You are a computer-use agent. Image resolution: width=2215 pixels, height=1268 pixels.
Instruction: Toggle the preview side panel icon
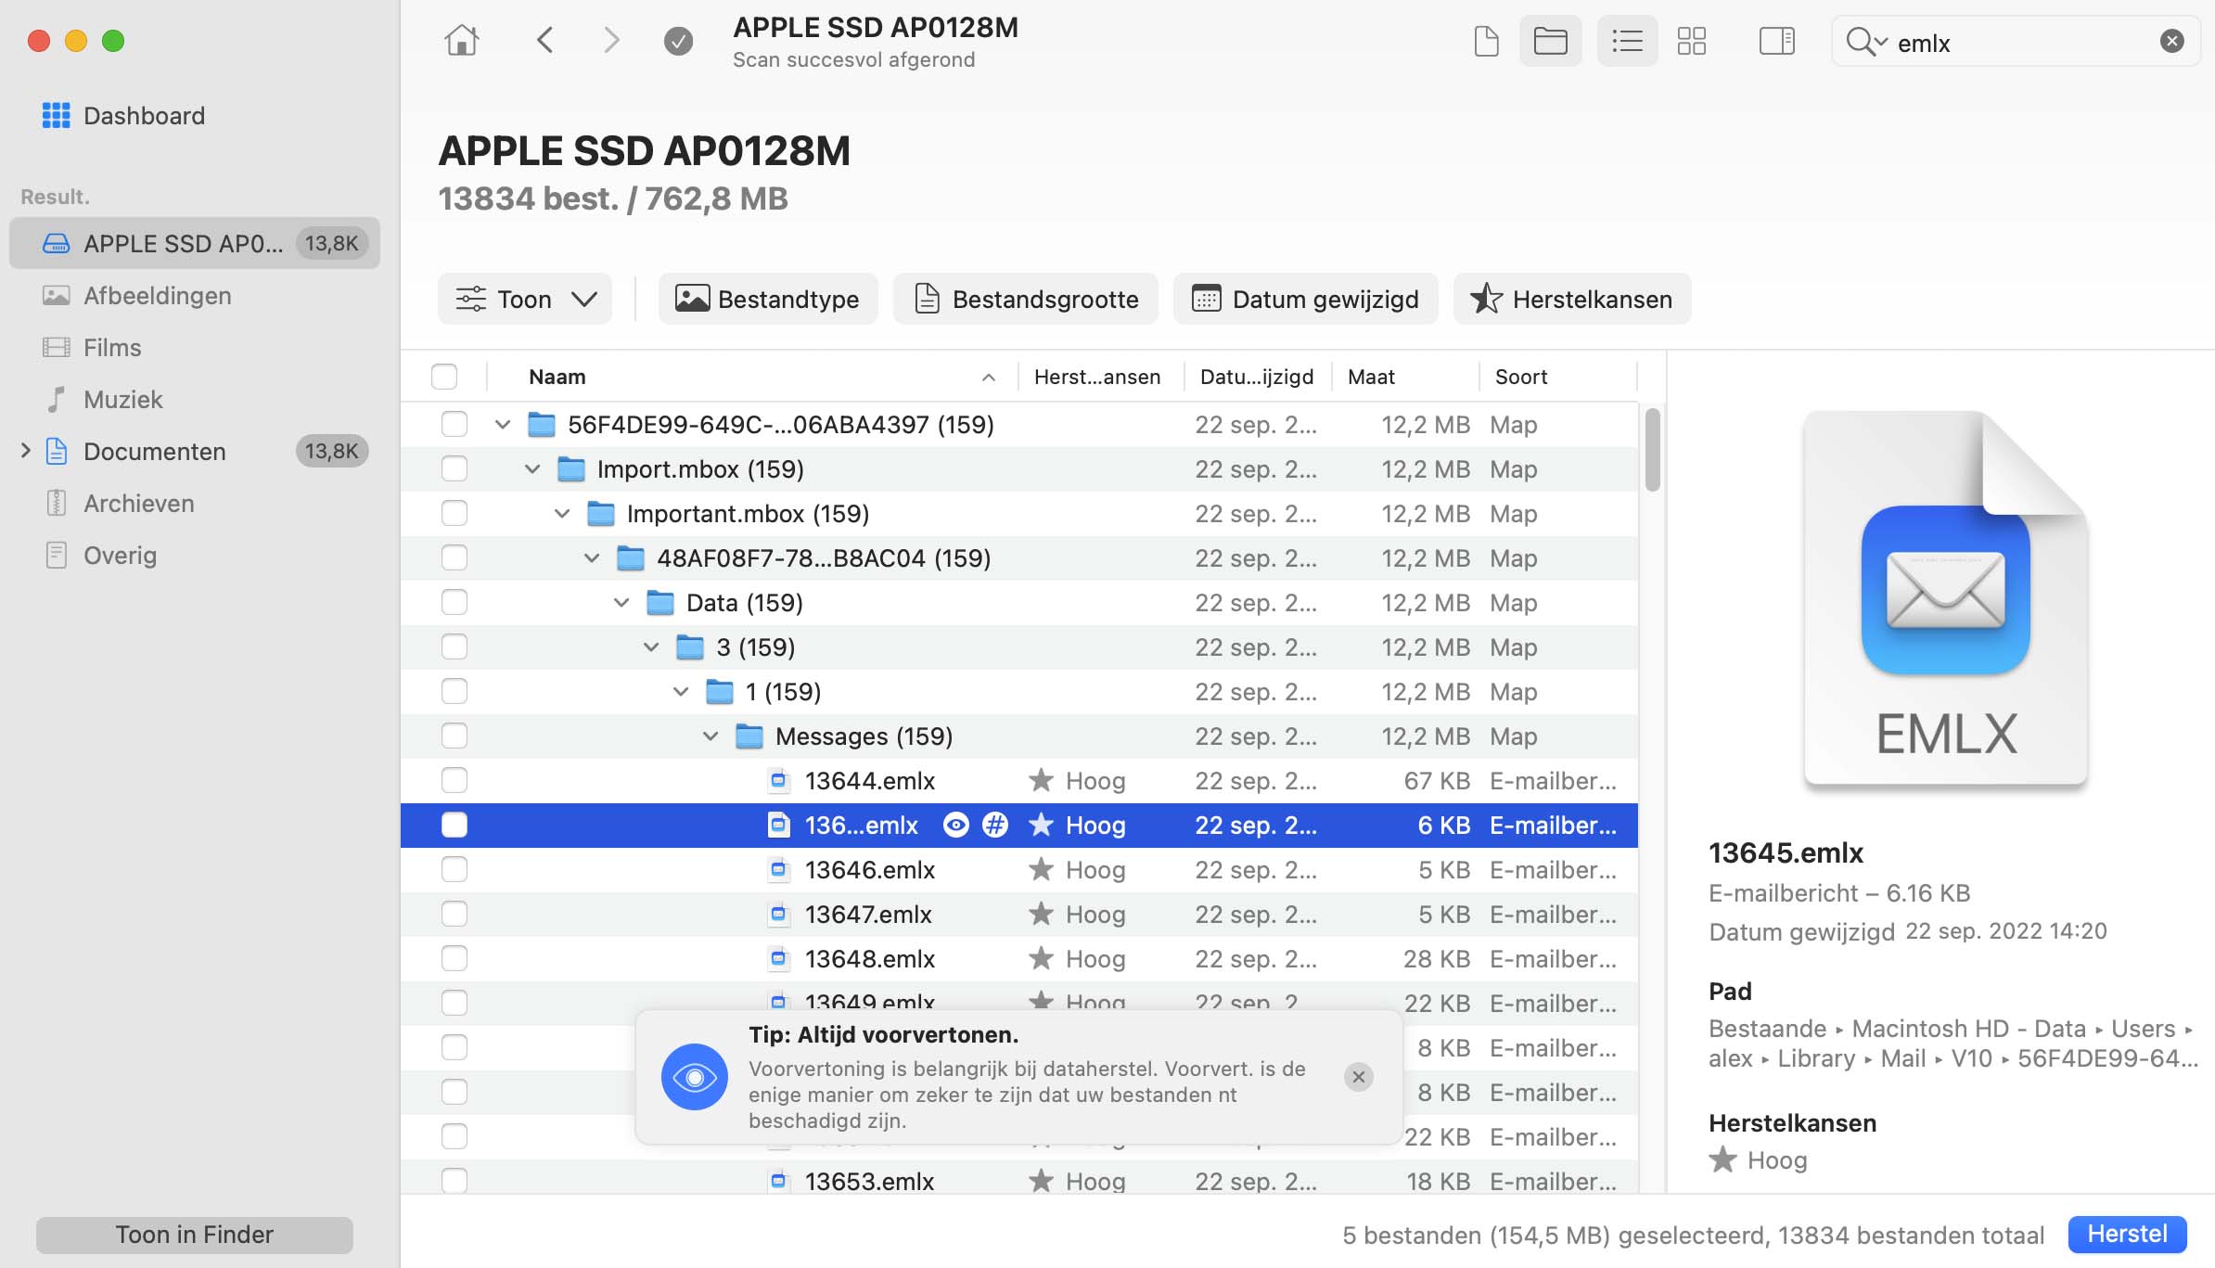pyautogui.click(x=1776, y=41)
